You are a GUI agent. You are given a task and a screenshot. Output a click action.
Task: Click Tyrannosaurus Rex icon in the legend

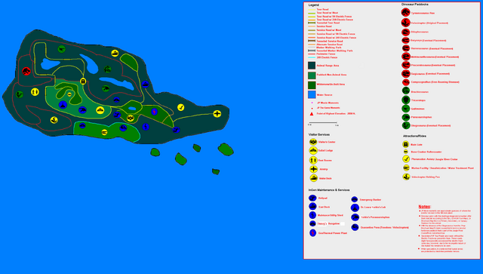pyautogui.click(x=406, y=12)
